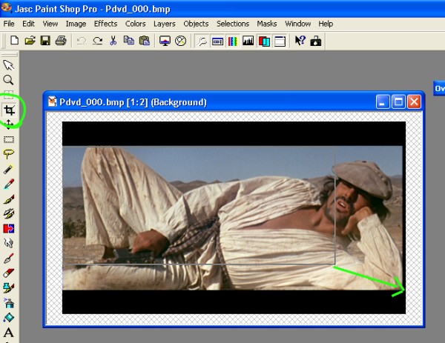Select the Zoom magnifier tool
This screenshot has width=445, height=343.
9,80
